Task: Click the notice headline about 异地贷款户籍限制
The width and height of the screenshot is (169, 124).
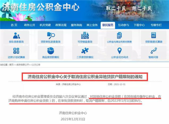Action: coord(85,77)
